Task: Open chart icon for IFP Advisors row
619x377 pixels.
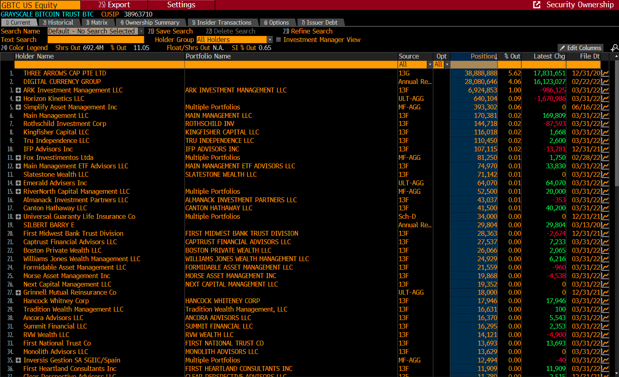Action: click(605, 149)
